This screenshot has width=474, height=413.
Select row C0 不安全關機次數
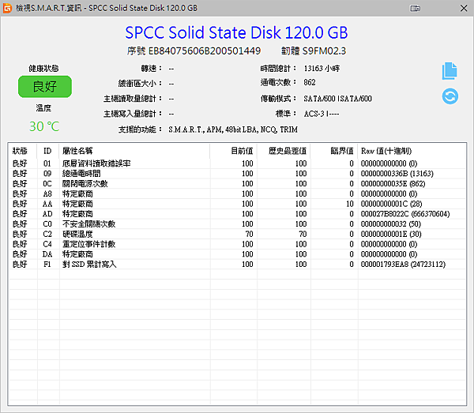tap(237, 223)
